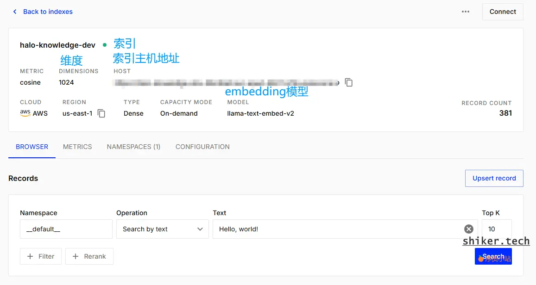536x285 pixels.
Task: Switch to the CONFIGURATION tab
Action: 202,147
